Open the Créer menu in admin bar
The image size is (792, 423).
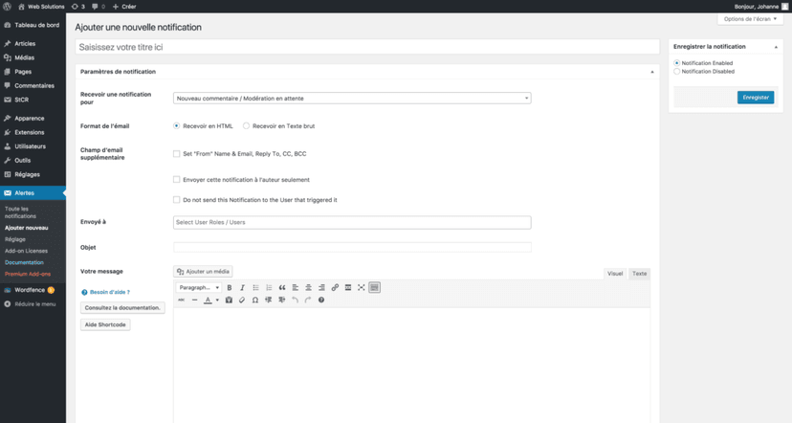[124, 7]
